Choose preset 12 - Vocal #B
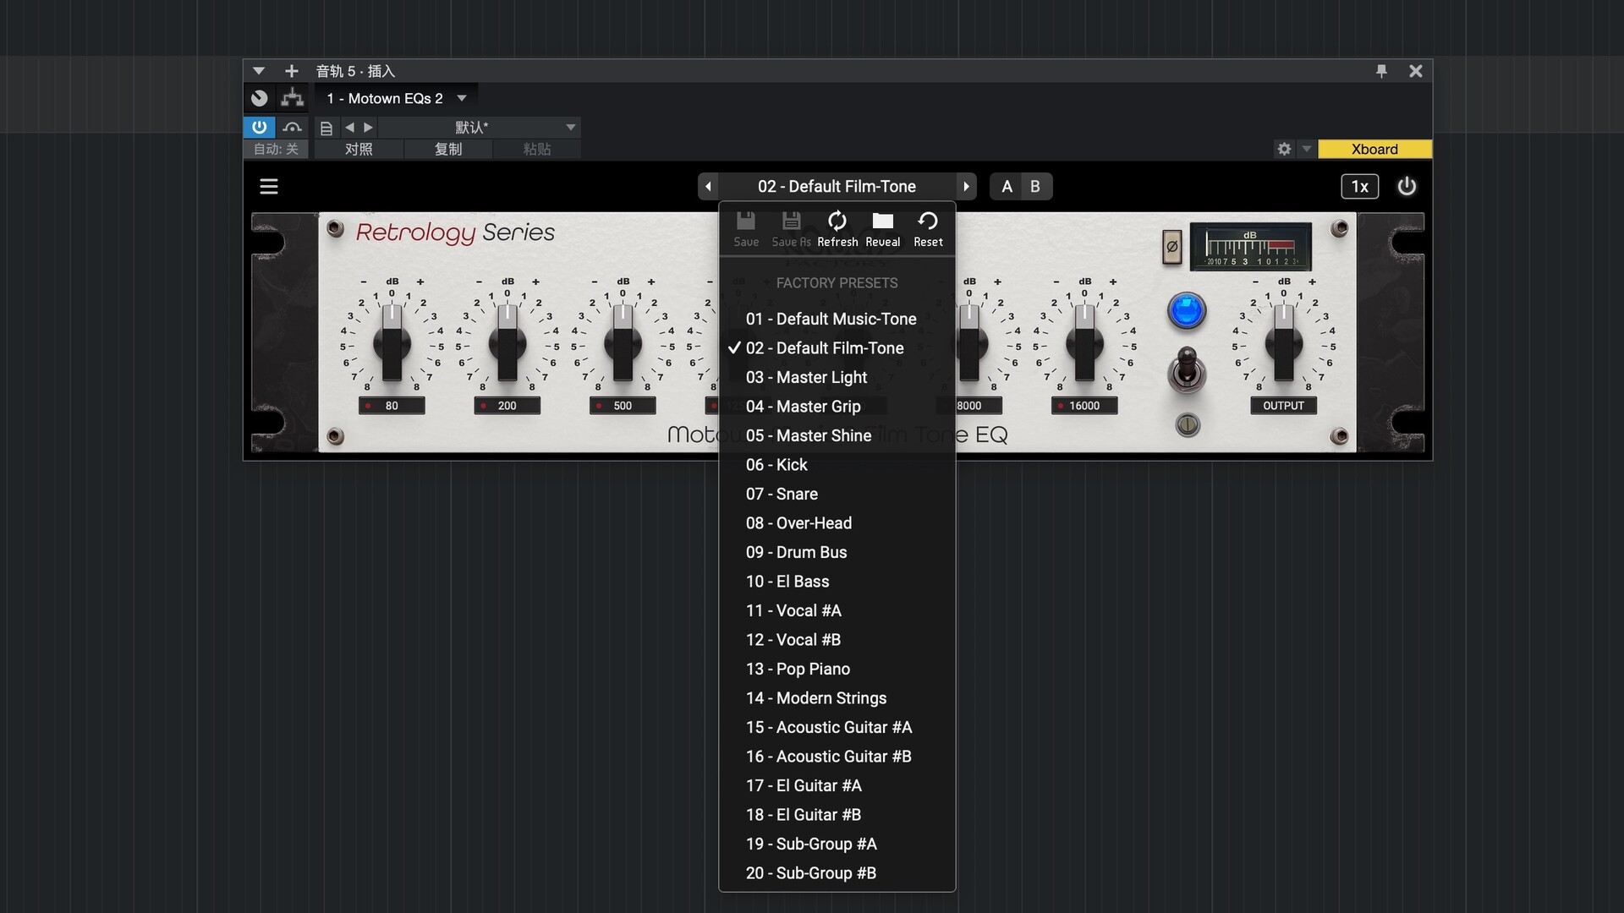Screen dimensions: 1624x913 coord(837,640)
